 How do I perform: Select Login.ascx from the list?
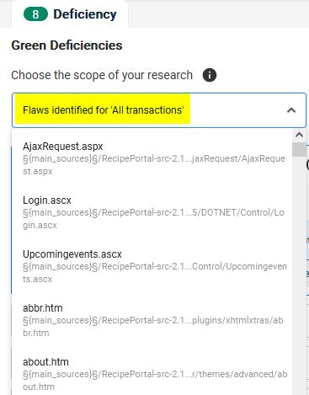tap(152, 212)
